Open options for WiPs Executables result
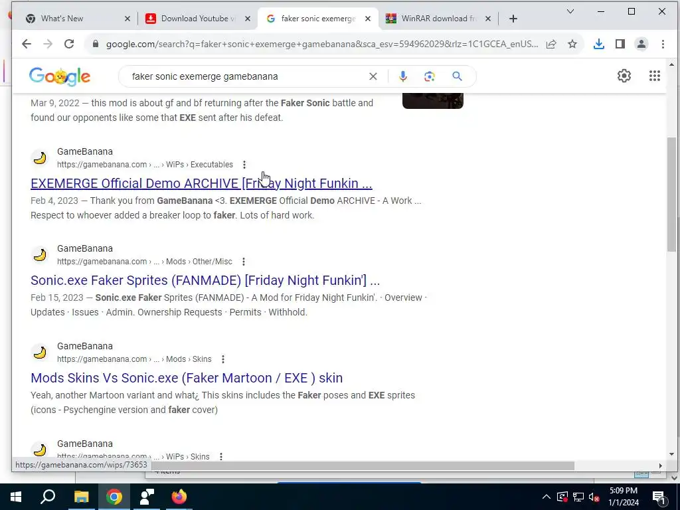 244,165
